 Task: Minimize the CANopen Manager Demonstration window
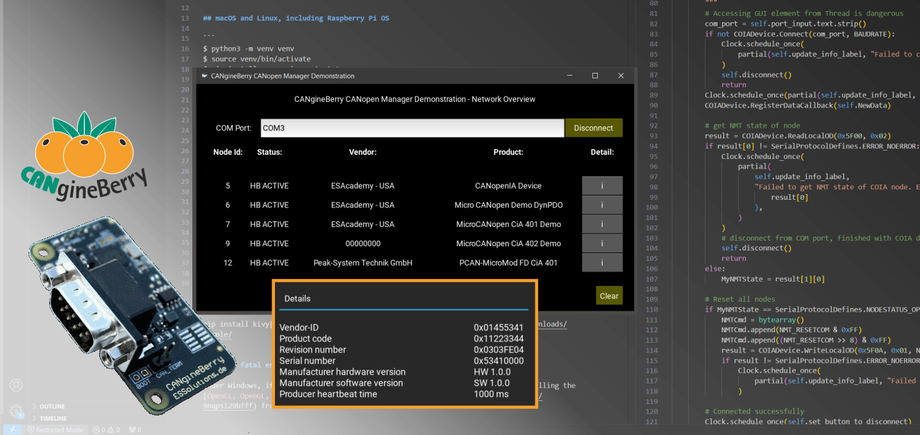569,76
